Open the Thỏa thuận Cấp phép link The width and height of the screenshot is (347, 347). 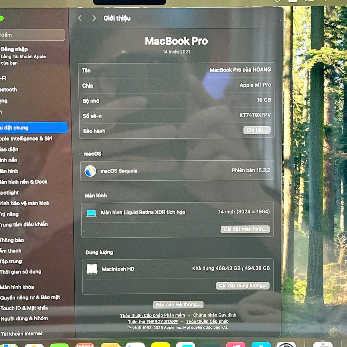pos(207,321)
